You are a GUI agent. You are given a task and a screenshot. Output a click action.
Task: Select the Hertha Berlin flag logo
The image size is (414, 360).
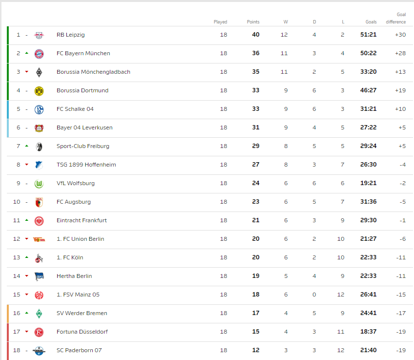[x=39, y=276]
